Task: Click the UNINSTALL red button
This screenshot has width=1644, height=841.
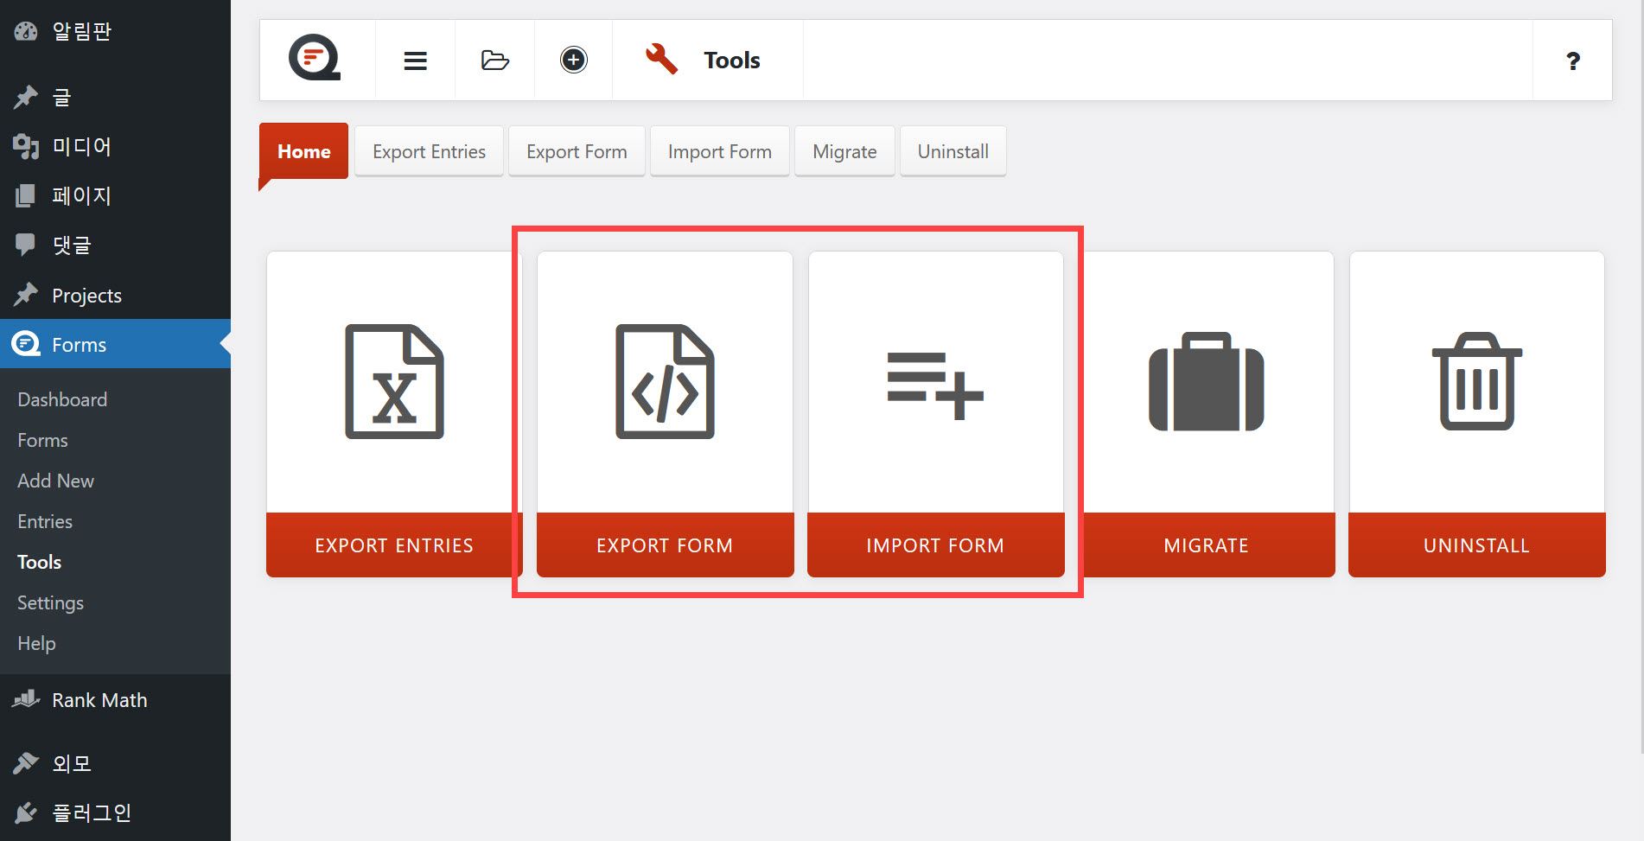Action: pyautogui.click(x=1477, y=545)
